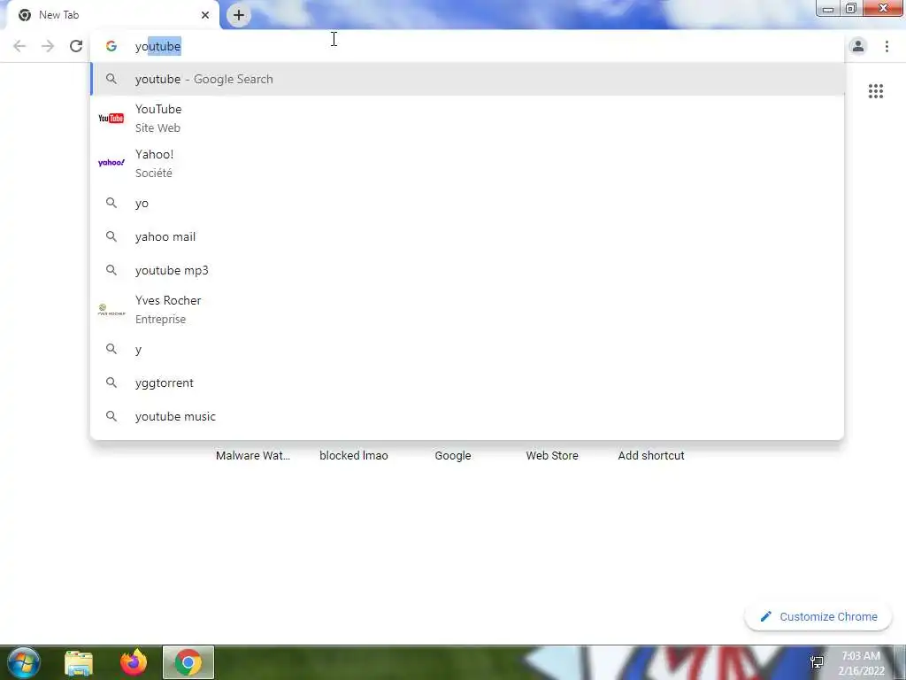Viewport: 906px width, 680px height.
Task: Click the magnifier icon beside 'youtube music'
Action: (x=111, y=416)
